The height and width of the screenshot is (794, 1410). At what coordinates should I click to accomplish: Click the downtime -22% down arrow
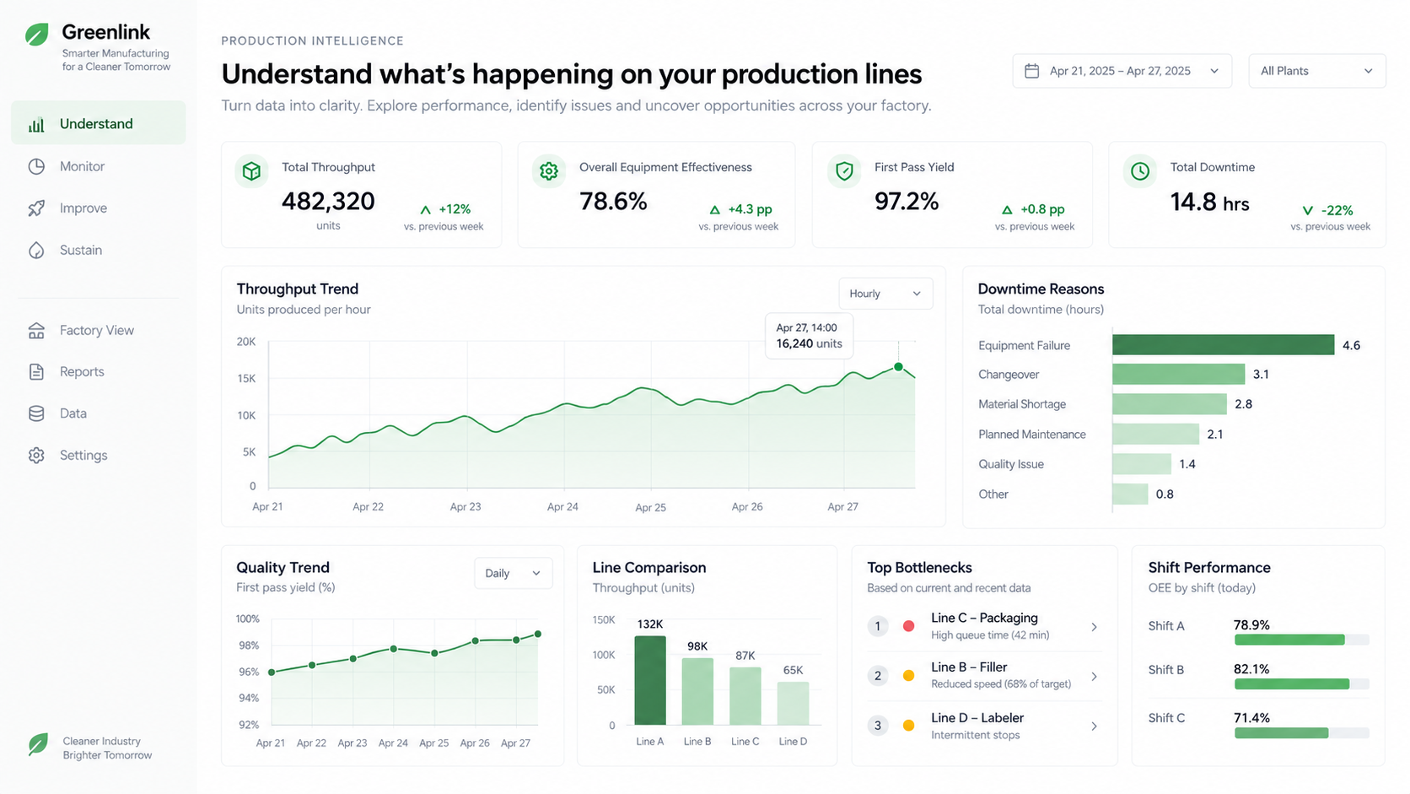click(x=1308, y=211)
